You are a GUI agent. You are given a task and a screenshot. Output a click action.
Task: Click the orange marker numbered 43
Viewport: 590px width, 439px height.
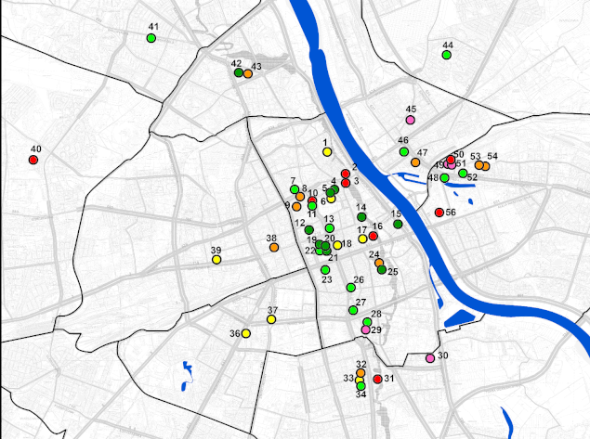(x=247, y=73)
